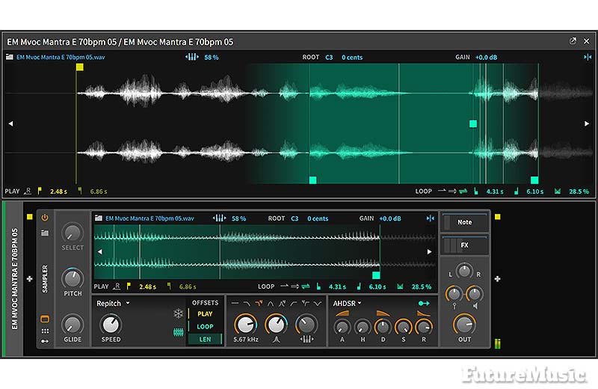Select the filter-off flat line shape

[235, 304]
